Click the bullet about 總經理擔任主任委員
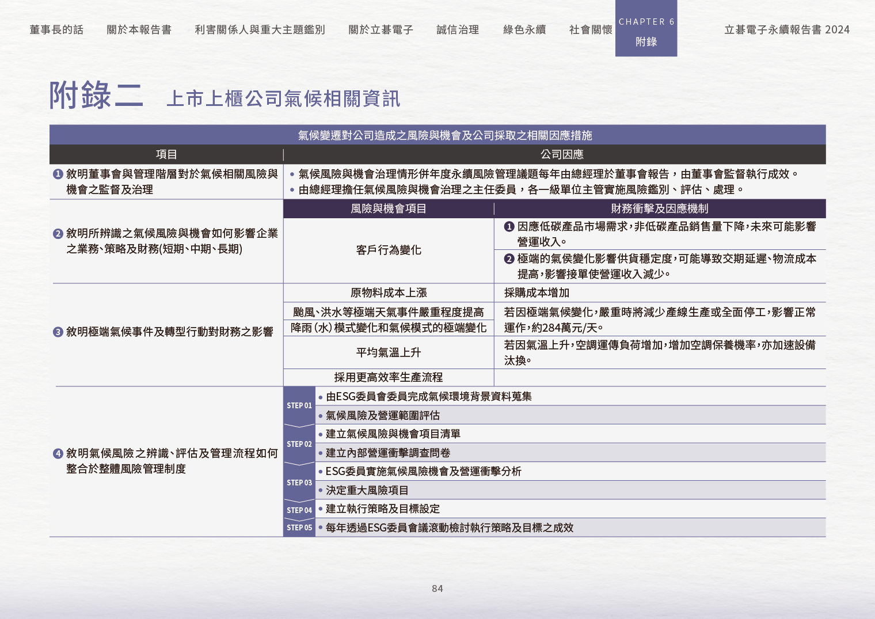This screenshot has height=619, width=875. (517, 189)
